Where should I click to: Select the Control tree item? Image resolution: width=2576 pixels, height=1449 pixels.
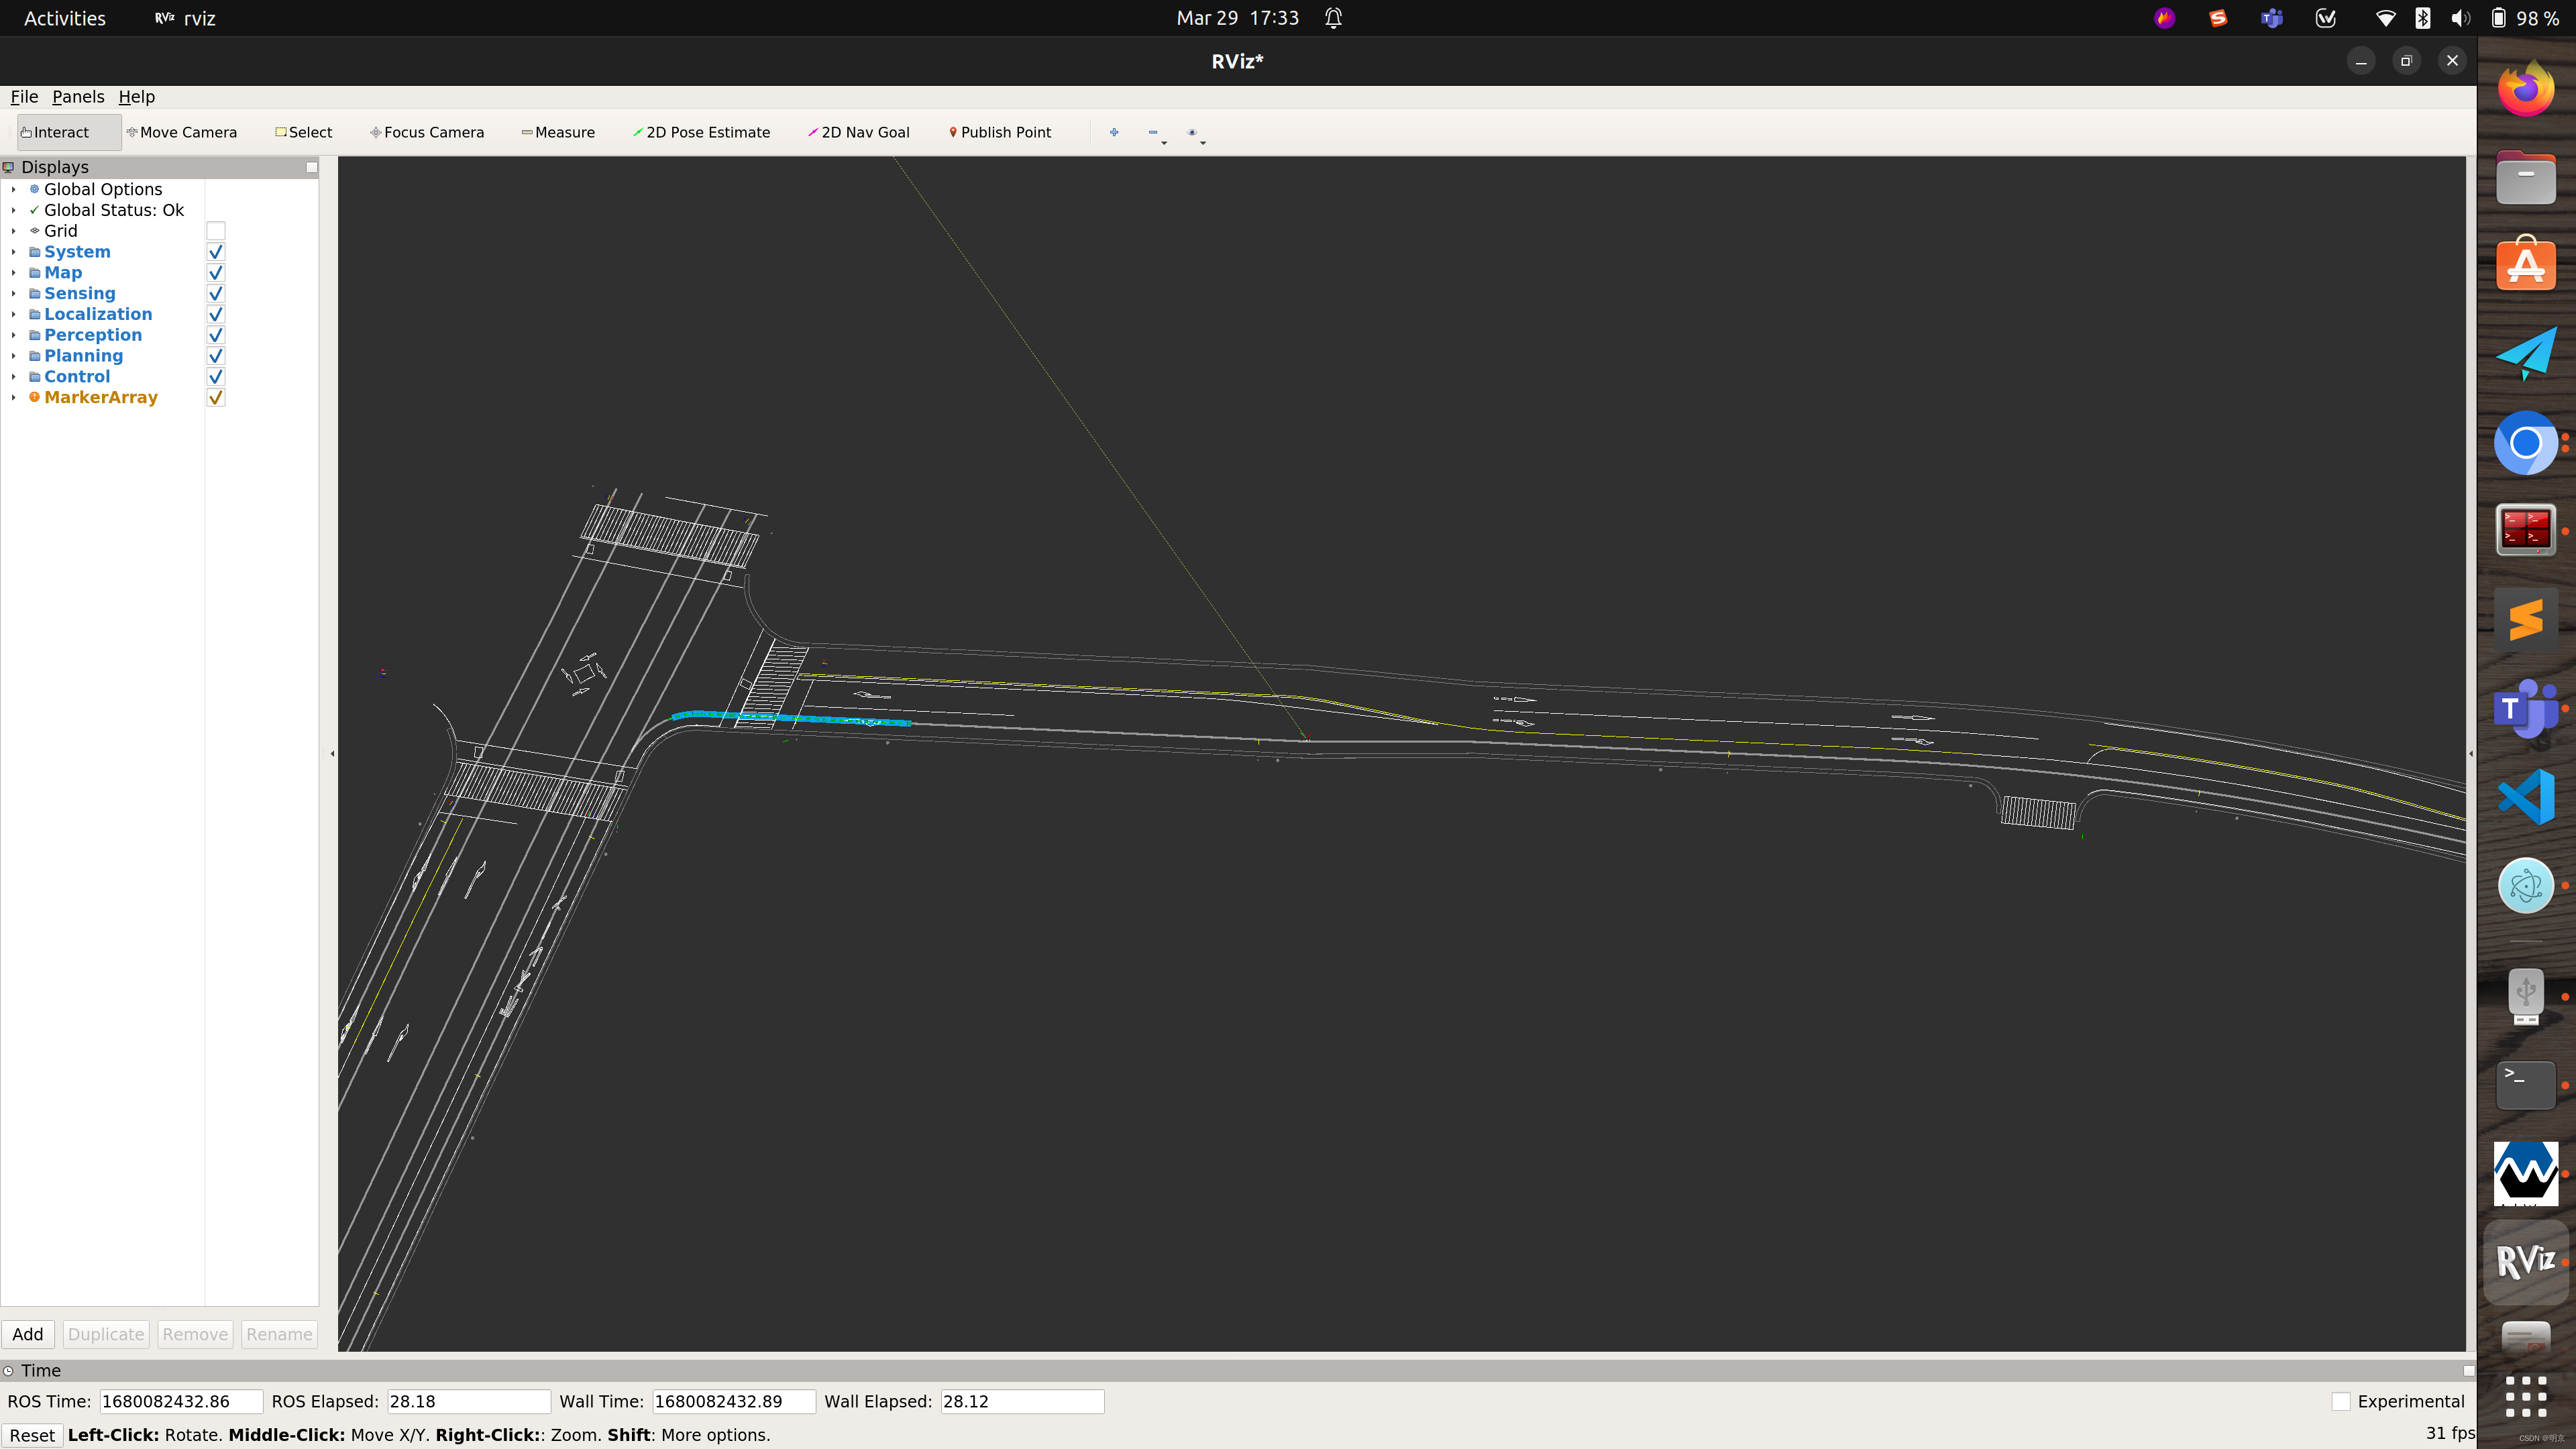tap(77, 377)
